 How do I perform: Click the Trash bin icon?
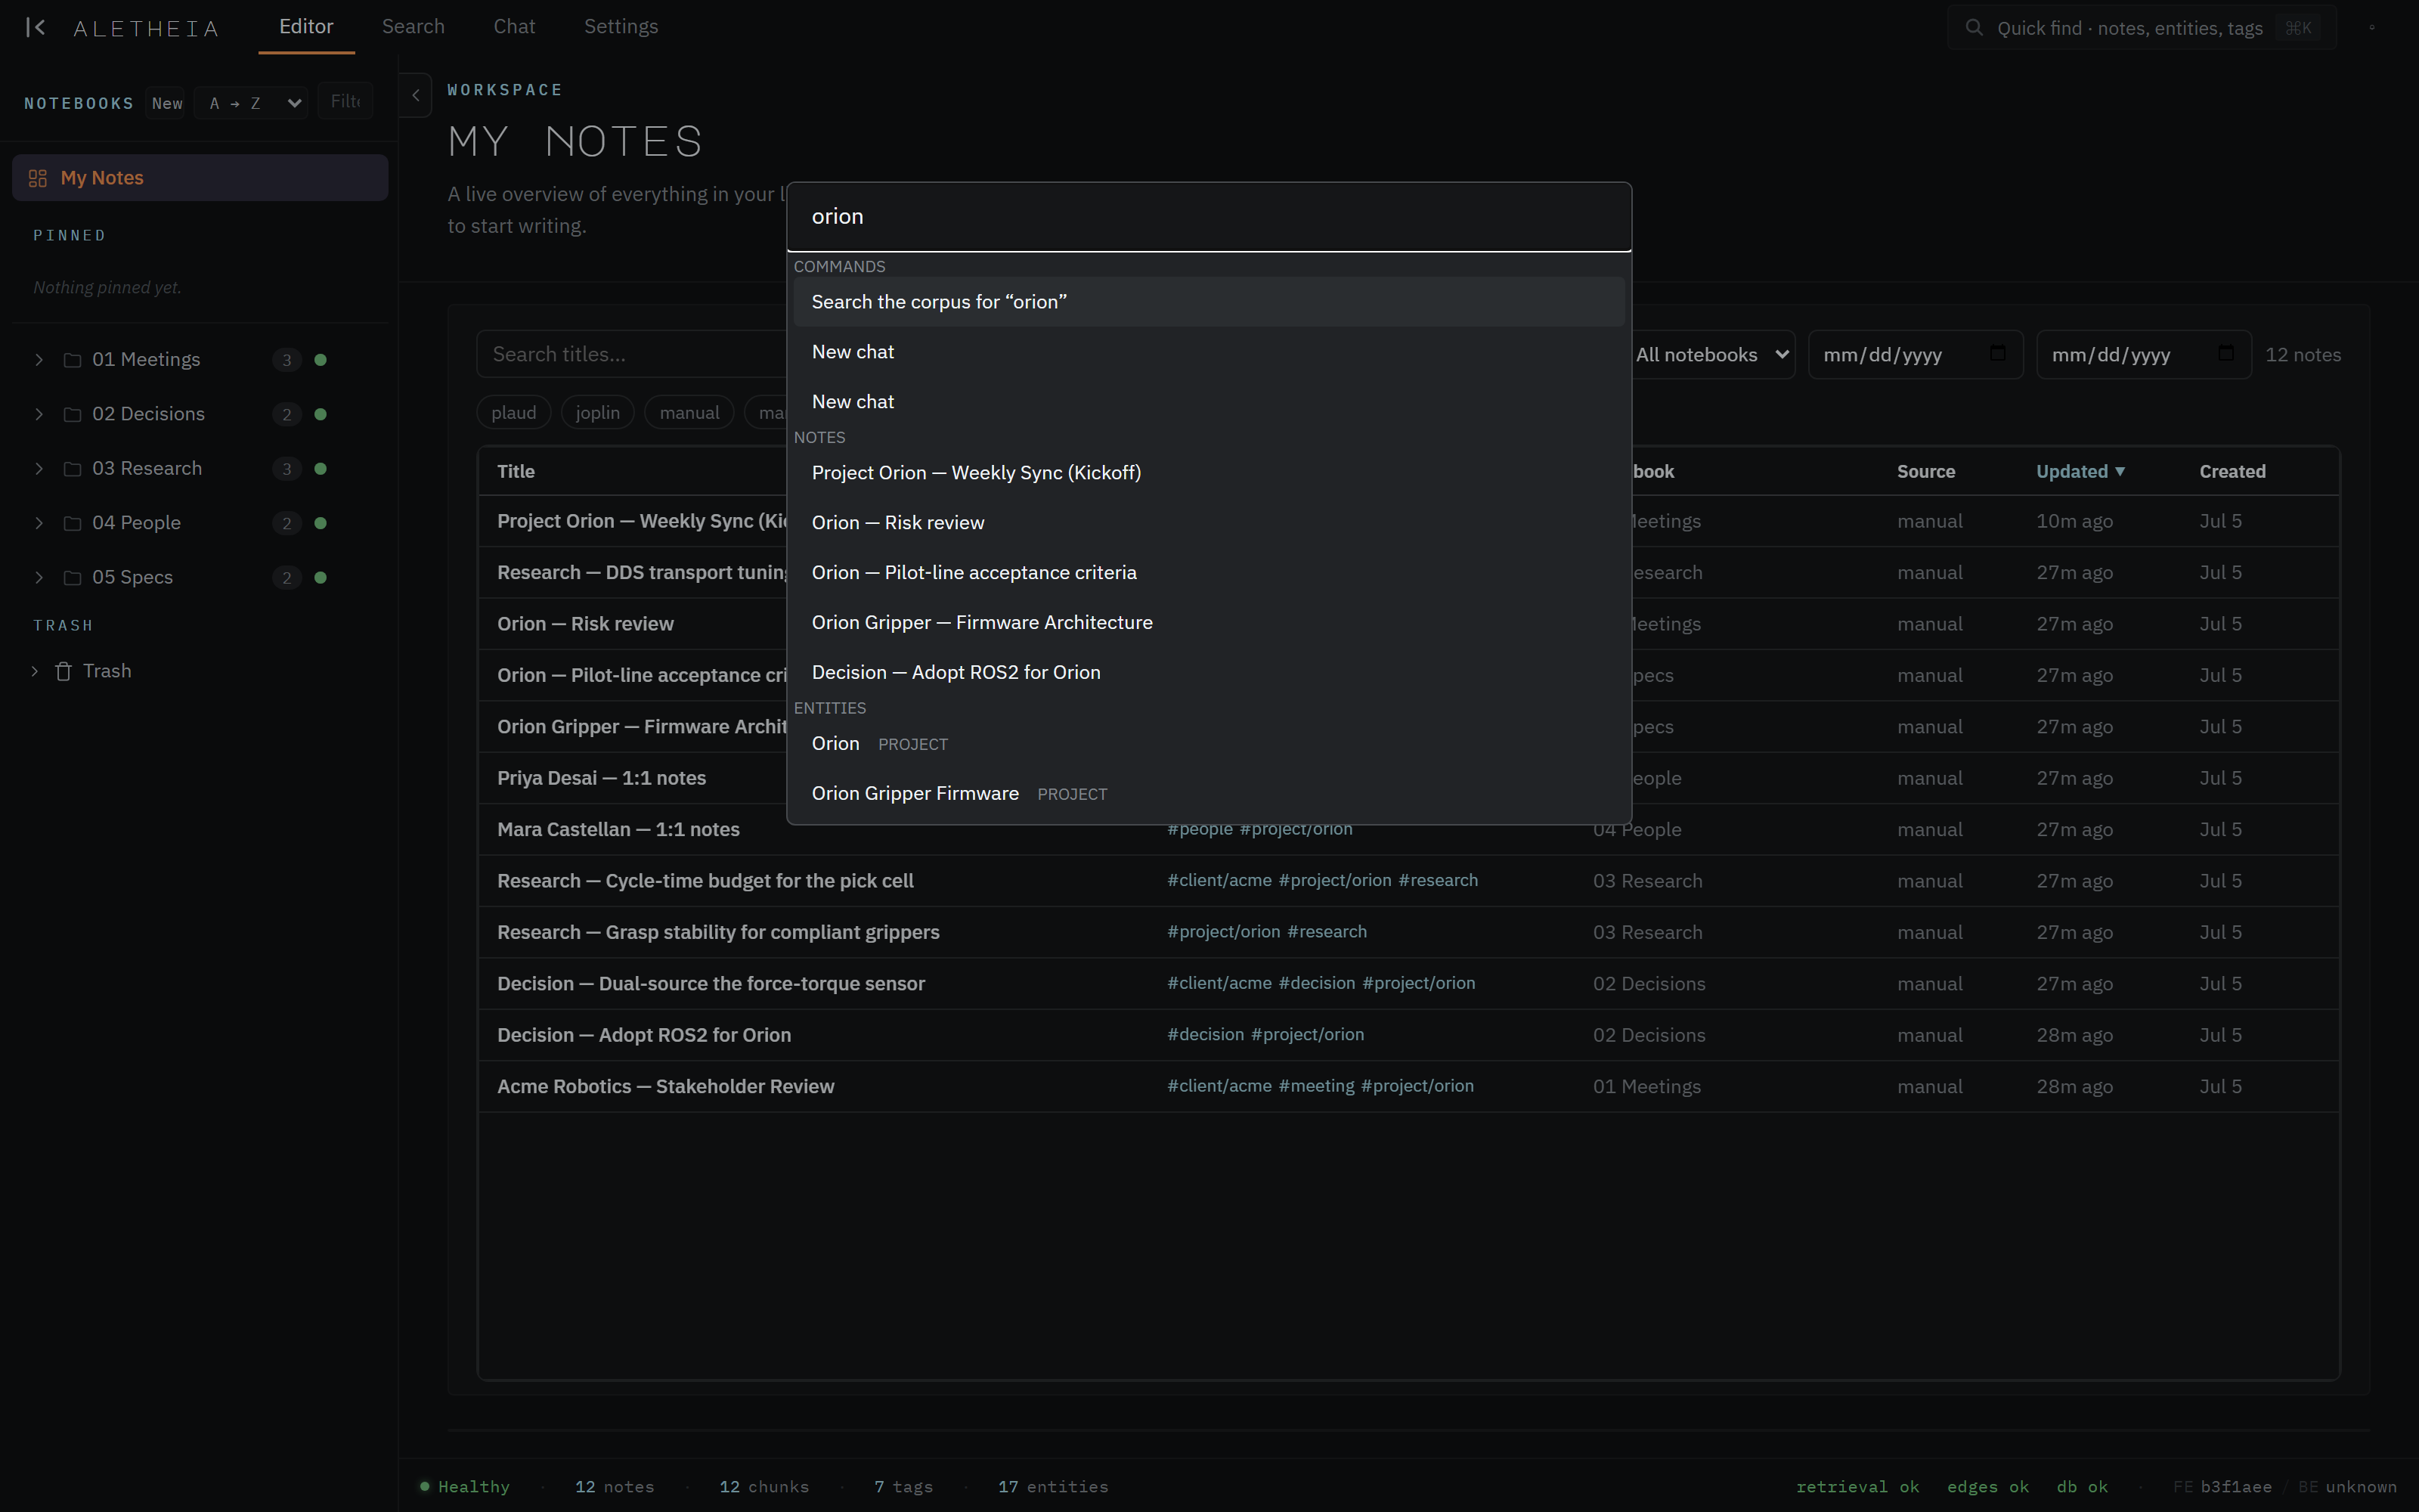(x=63, y=671)
